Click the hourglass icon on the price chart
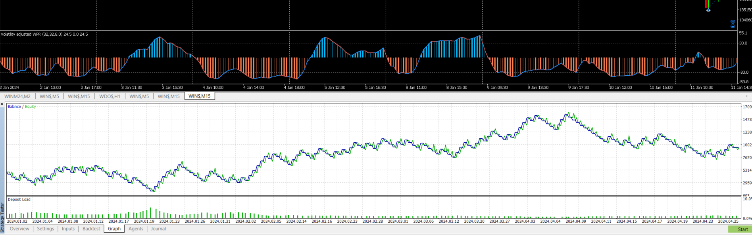The width and height of the screenshot is (752, 235). (x=733, y=24)
